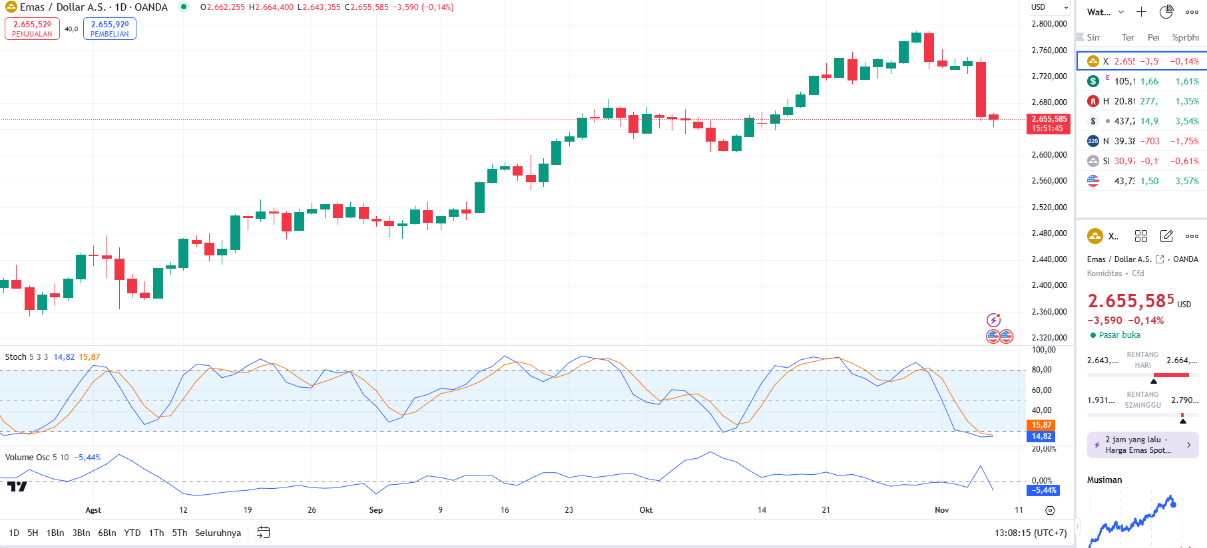Expand the gold spot price news item

click(x=1142, y=445)
